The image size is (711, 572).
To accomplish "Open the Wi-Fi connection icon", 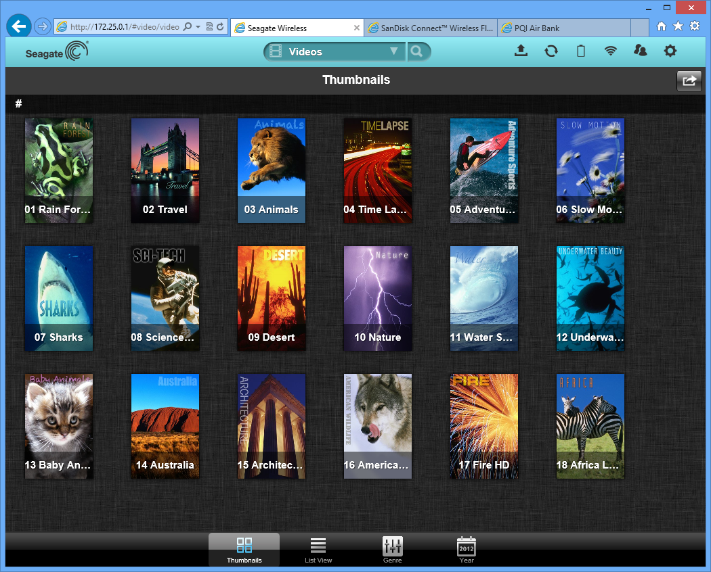I will 611,51.
